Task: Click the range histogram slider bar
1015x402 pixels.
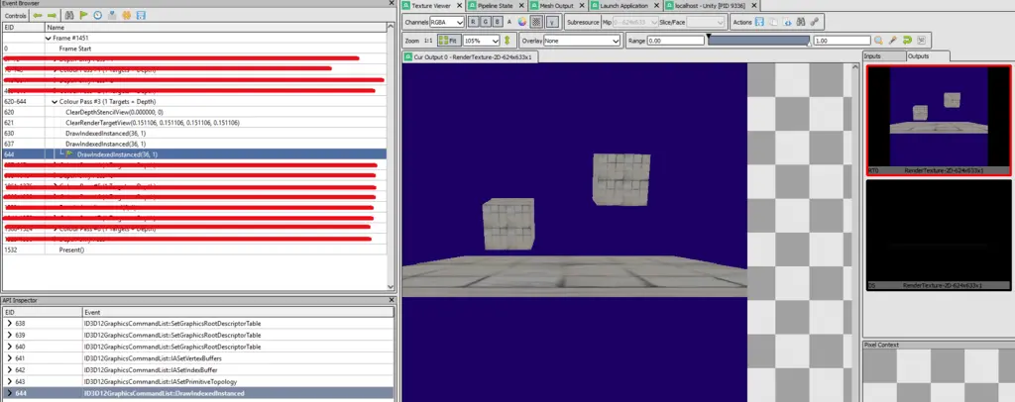Action: pyautogui.click(x=758, y=41)
